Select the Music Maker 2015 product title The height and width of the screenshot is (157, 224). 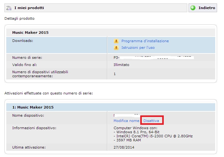30,33
